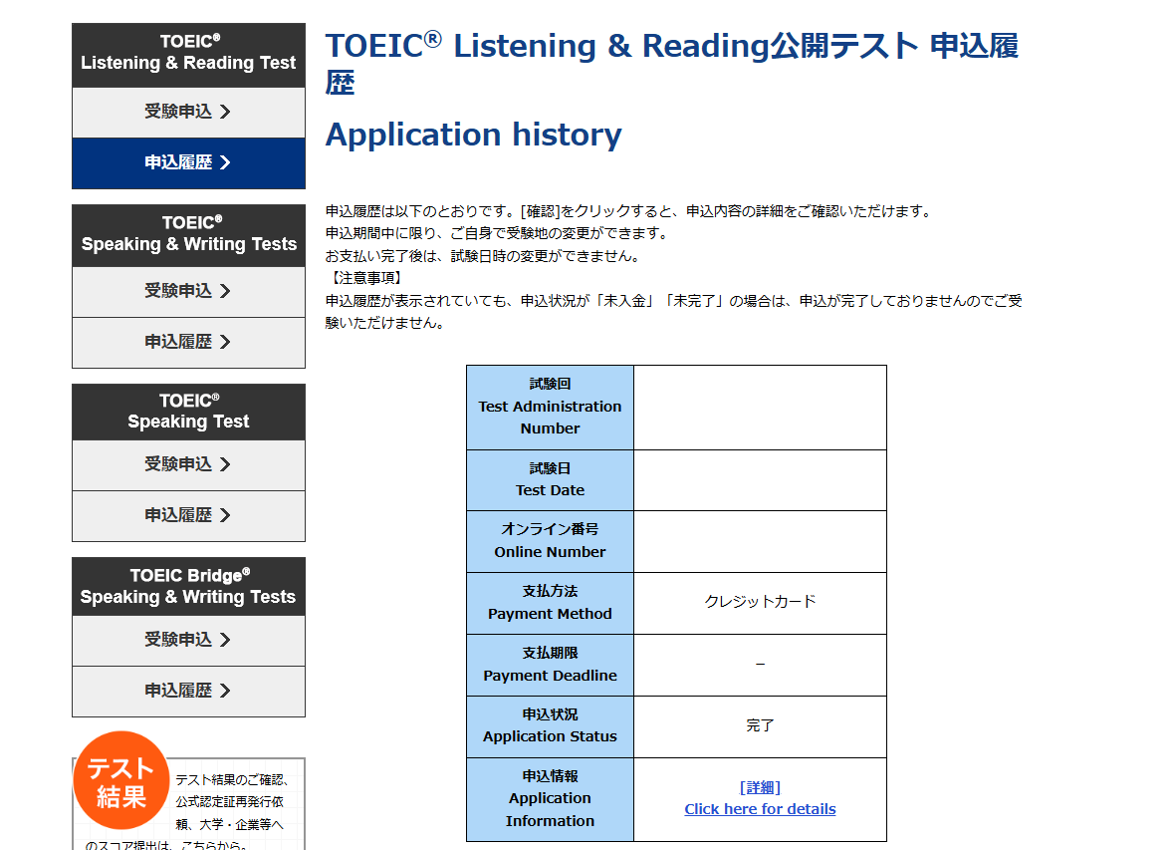Viewport: 1171px width, 850px height.
Task: Click the クレジットカード payment method value
Action: (760, 602)
